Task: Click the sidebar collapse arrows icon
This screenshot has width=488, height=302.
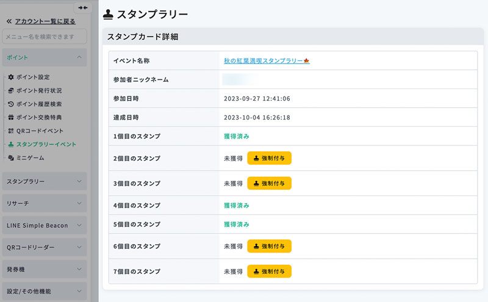Action: coord(83,7)
